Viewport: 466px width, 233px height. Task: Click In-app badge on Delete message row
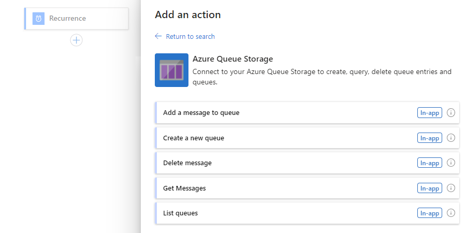(x=429, y=163)
